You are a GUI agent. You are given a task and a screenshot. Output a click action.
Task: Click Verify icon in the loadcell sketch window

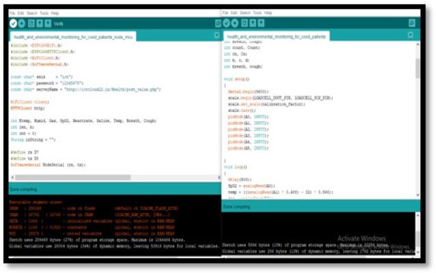[x=227, y=23]
